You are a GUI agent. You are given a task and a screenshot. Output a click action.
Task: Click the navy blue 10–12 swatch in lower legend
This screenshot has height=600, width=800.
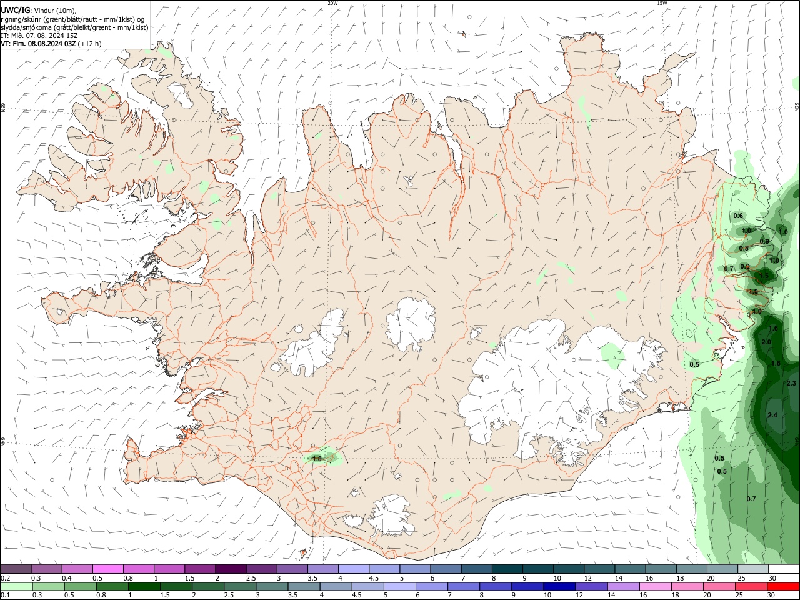[x=559, y=586]
